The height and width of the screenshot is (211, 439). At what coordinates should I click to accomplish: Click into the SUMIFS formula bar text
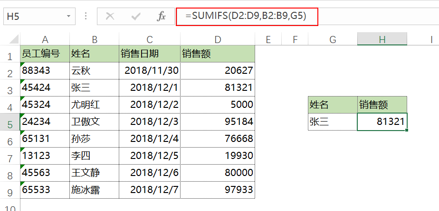tap(246, 17)
